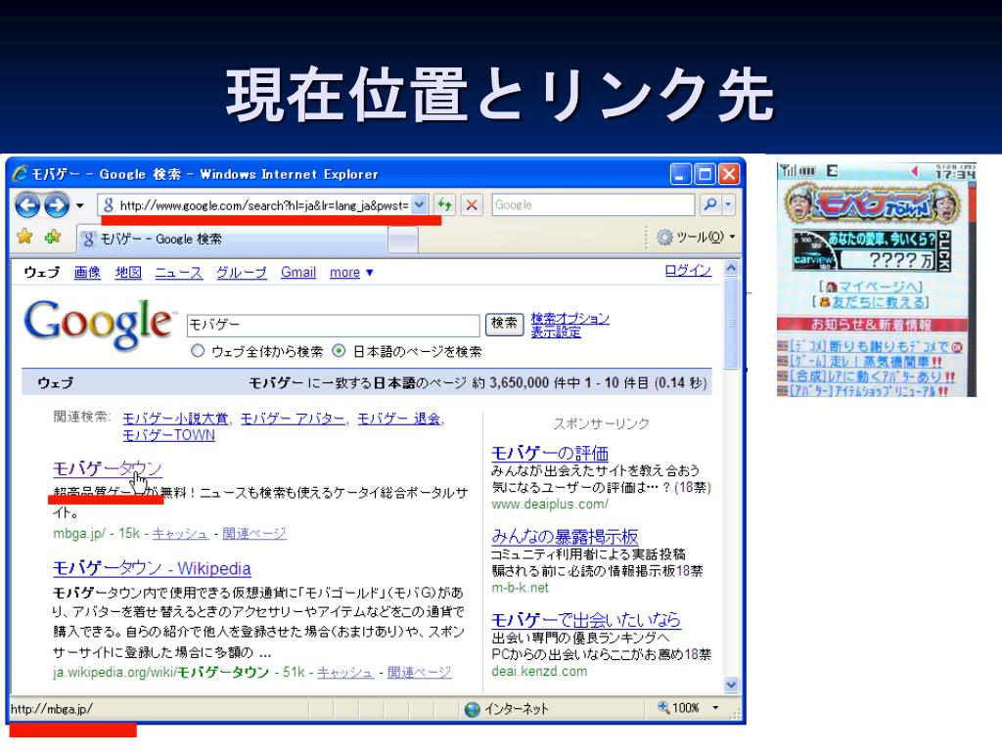Click the Favorites star icon
Image resolution: width=1002 pixels, height=751 pixels.
pyautogui.click(x=24, y=237)
